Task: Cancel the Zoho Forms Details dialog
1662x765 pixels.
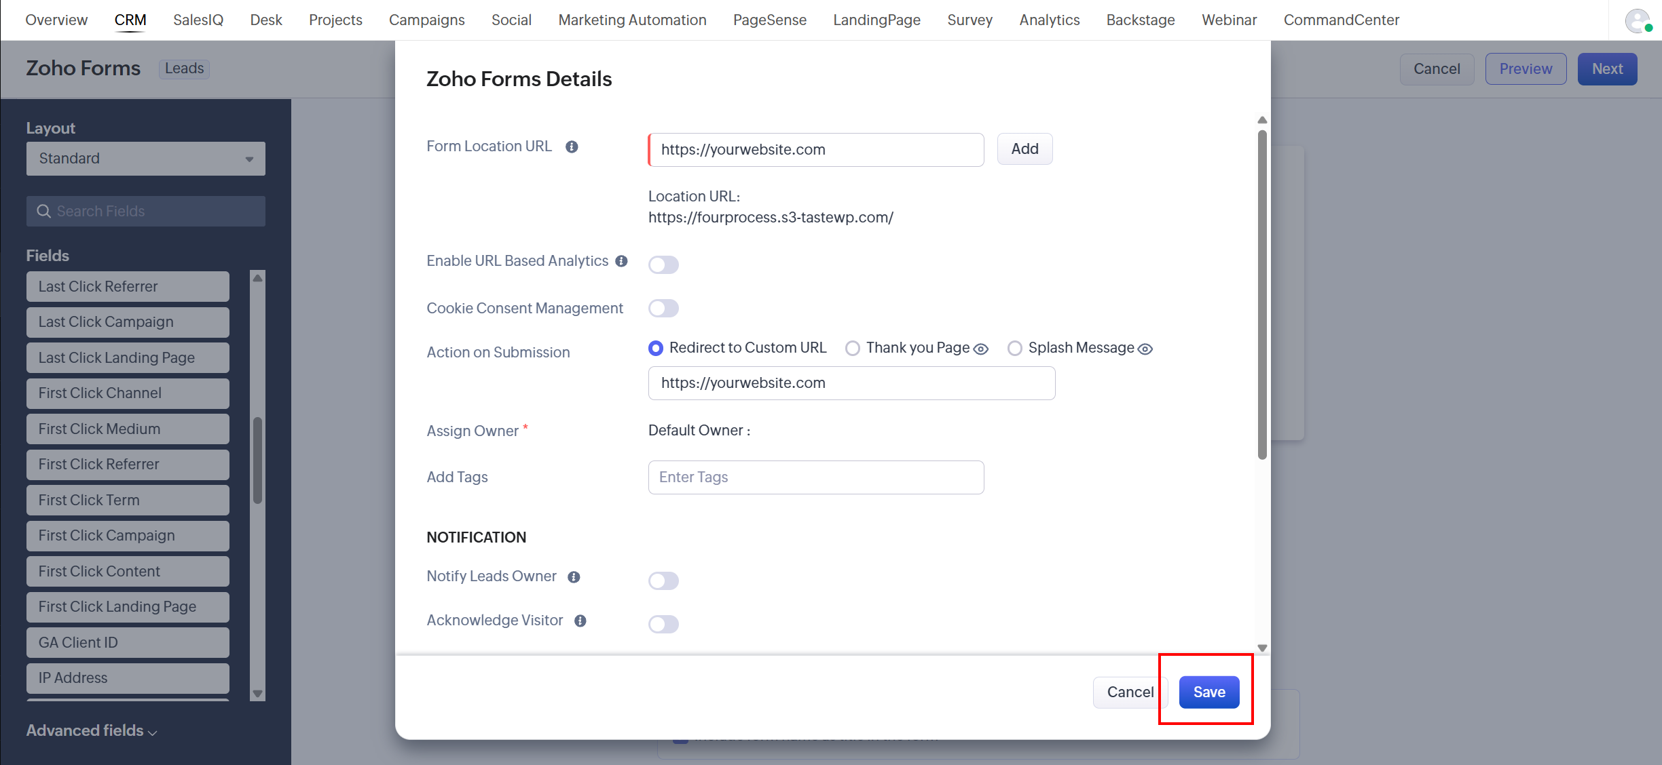Action: pos(1130,692)
